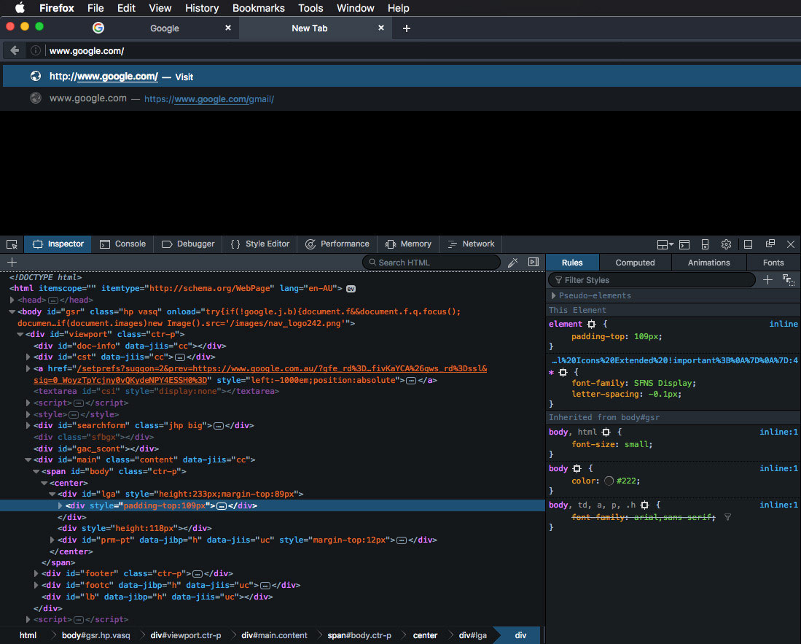This screenshot has width=801, height=644.
Task: Open the Tools menu
Action: click(x=310, y=8)
